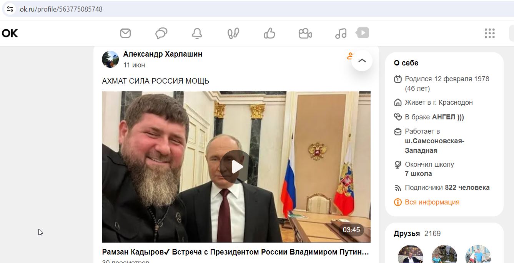Open the music note icon
The height and width of the screenshot is (263, 514).
(x=341, y=34)
